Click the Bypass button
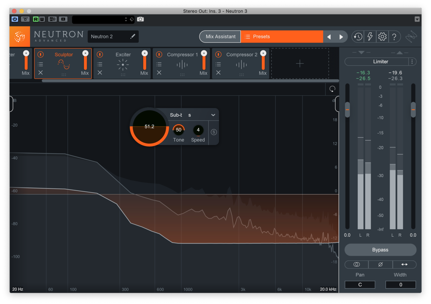Screen dimensions: 431x304 380,250
